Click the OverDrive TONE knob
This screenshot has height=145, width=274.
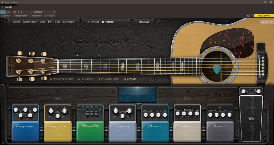65,111
